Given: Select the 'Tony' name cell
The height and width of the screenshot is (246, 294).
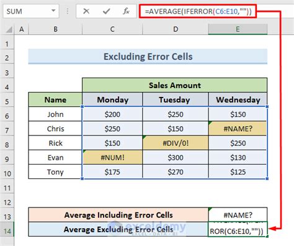Looking at the screenshot, I should tap(55, 172).
